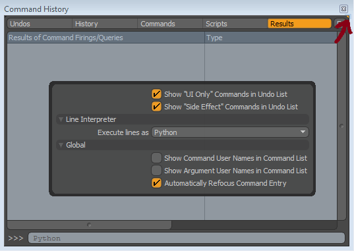Open the Execute lines as Python dropdown
354x251 pixels.
click(230, 132)
